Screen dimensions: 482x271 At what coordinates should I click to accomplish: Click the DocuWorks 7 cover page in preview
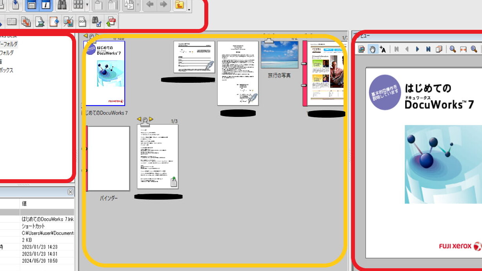pyautogui.click(x=424, y=163)
